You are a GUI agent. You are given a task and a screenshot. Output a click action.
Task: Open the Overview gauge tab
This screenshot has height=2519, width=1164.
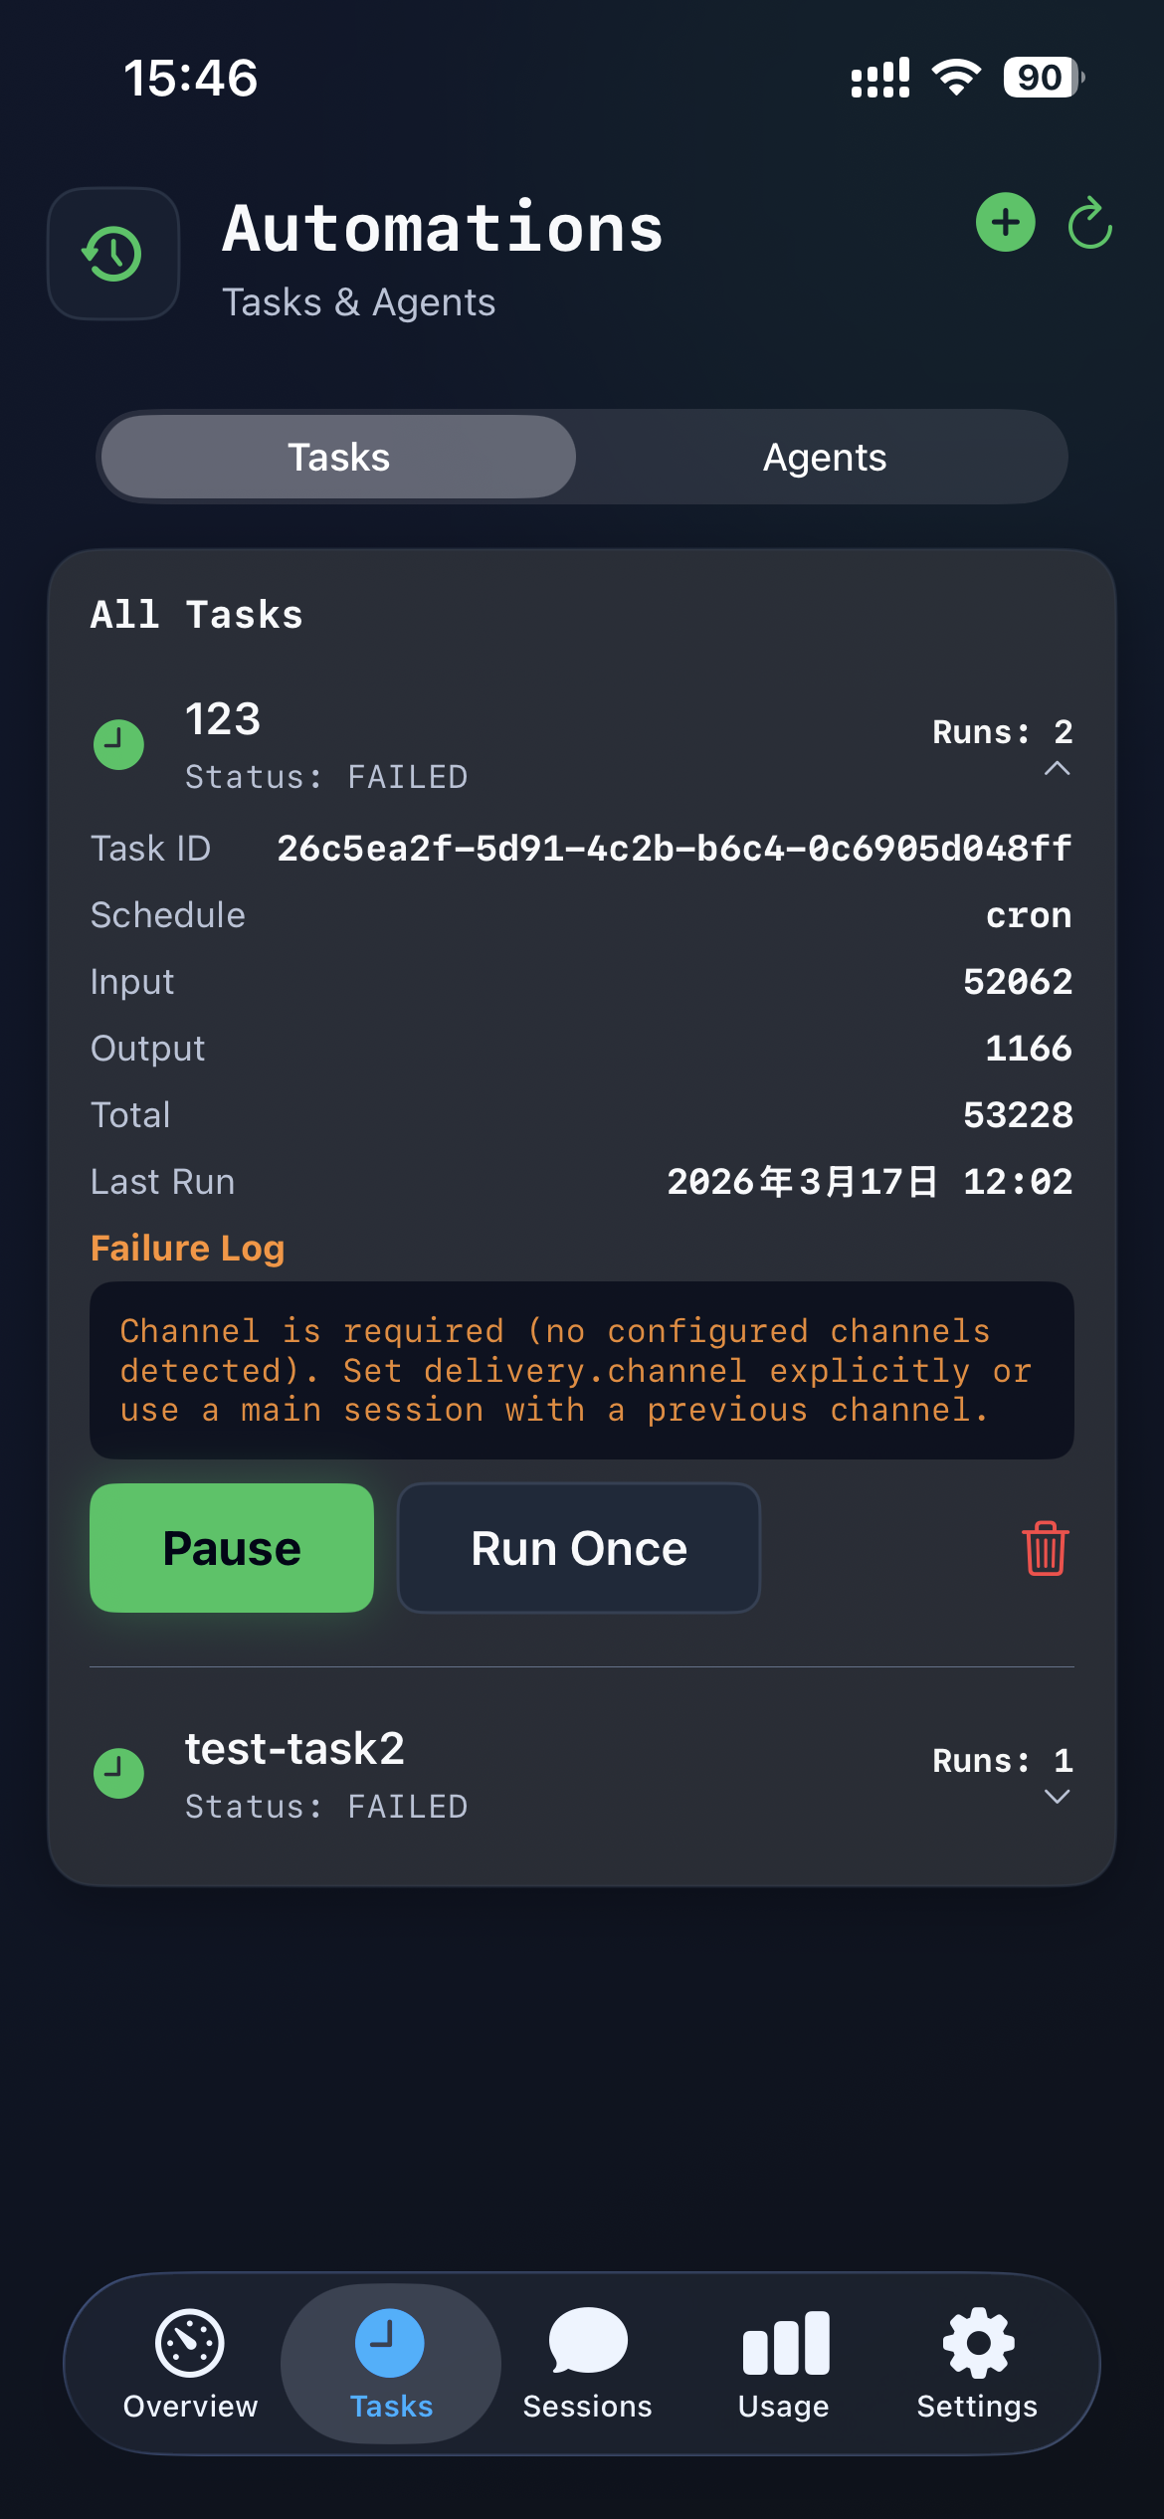[190, 2363]
